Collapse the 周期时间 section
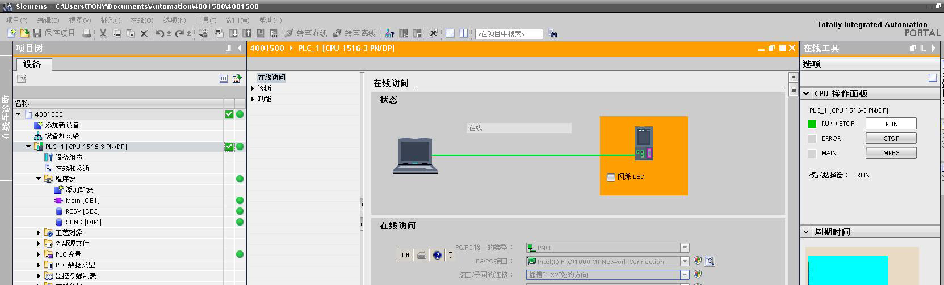This screenshot has height=285, width=944. point(806,232)
